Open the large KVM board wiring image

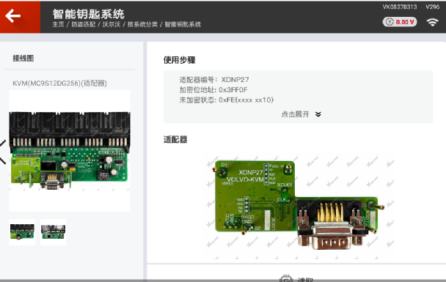pos(70,150)
